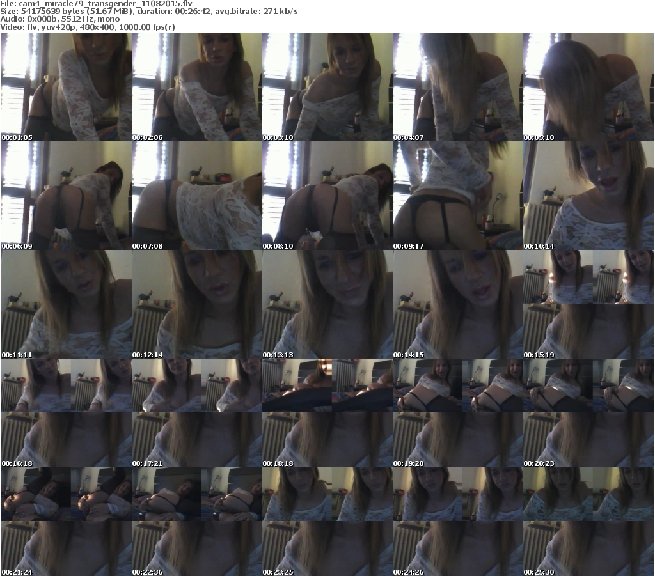Click the thumbnail marked 00:08:10
This screenshot has width=655, height=576.
[327, 196]
